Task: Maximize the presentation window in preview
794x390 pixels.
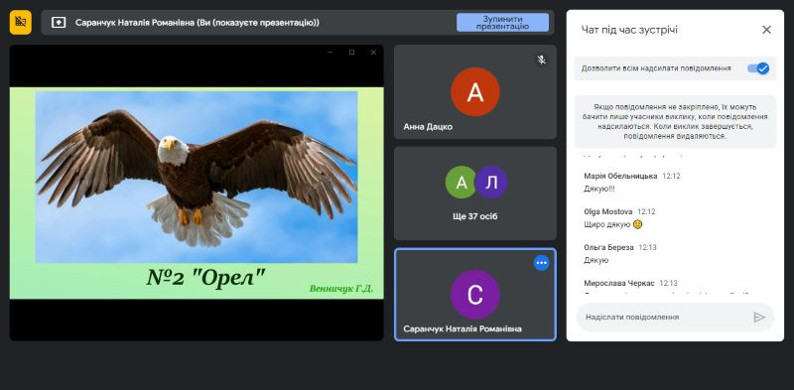Action: [351, 53]
